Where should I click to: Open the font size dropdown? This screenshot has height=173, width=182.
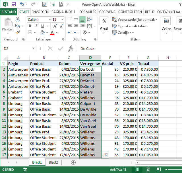(x=62, y=20)
